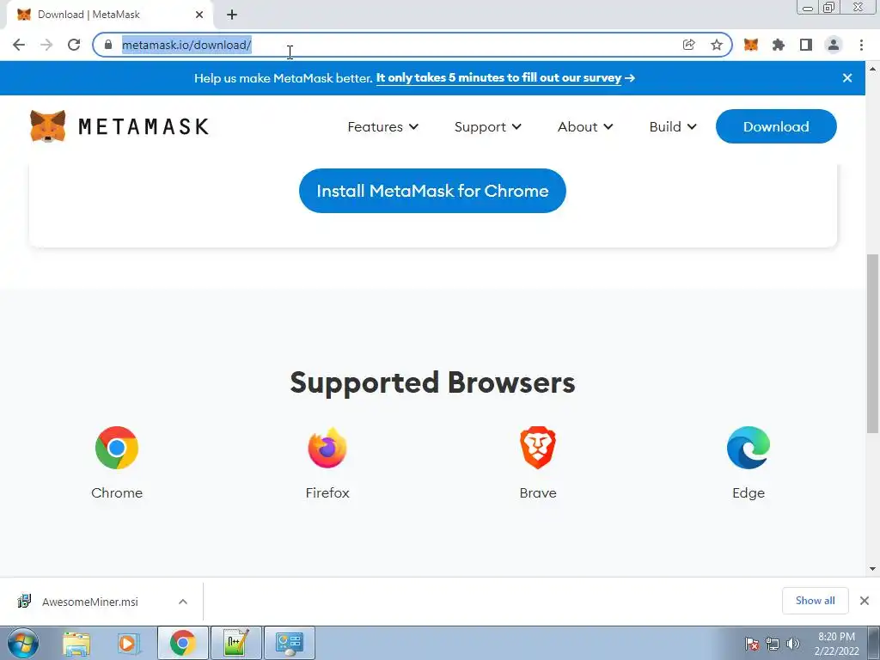880x660 pixels.
Task: Click Show all downloads
Action: point(815,601)
